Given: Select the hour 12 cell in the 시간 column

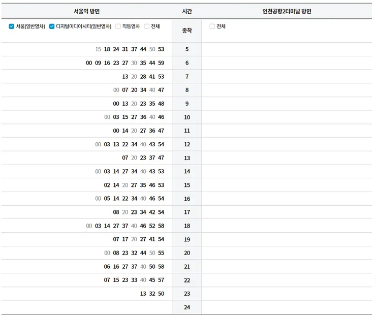Looking at the screenshot, I should click(x=187, y=144).
